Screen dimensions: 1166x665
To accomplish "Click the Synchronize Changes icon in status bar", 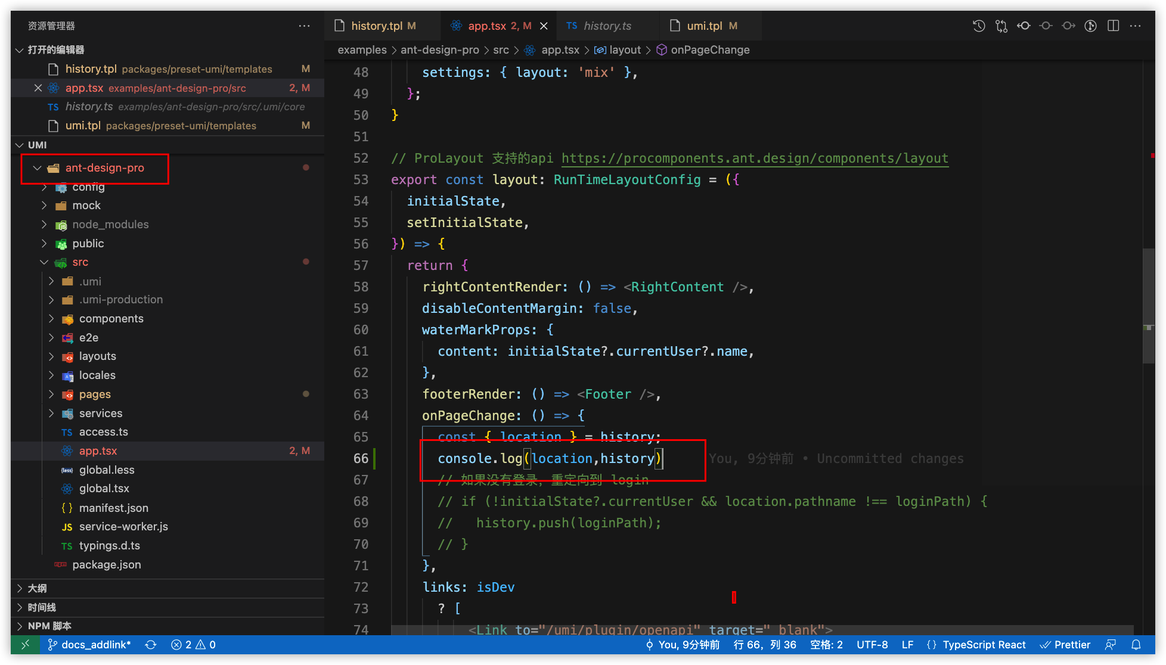I will pyautogui.click(x=151, y=644).
